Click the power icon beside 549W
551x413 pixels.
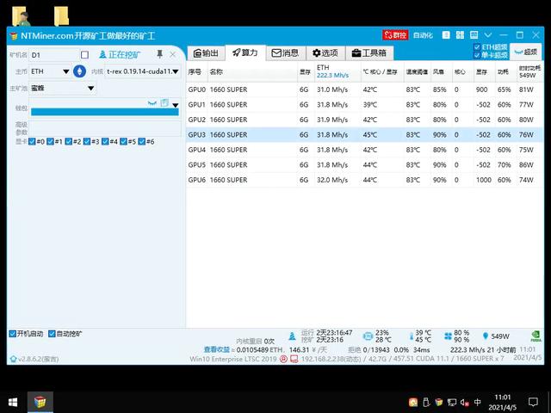486,336
